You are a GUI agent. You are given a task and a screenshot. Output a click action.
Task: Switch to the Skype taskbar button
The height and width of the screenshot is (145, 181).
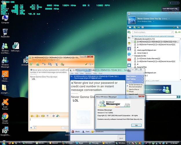coord(81,143)
